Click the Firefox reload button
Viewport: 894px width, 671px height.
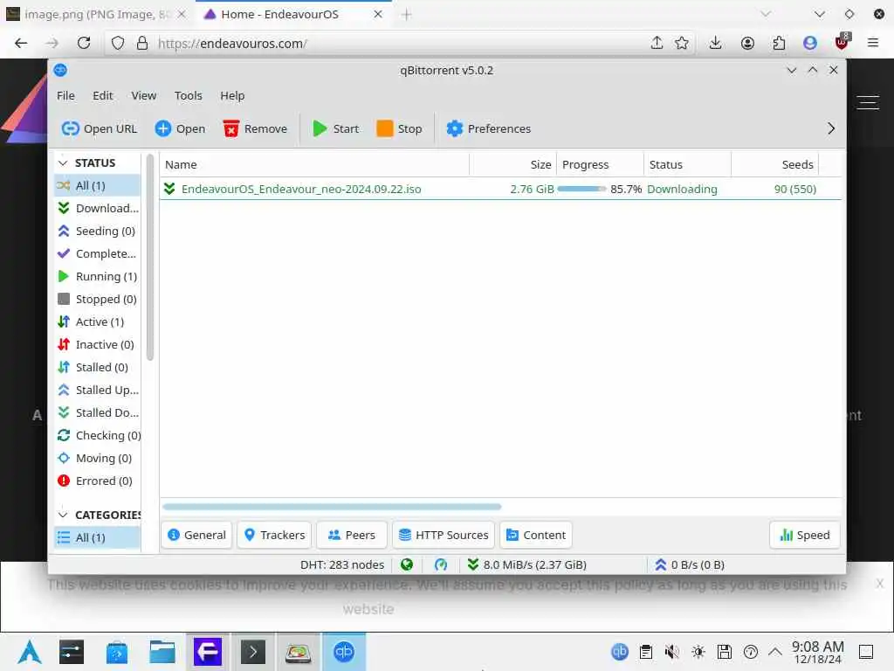coord(84,43)
